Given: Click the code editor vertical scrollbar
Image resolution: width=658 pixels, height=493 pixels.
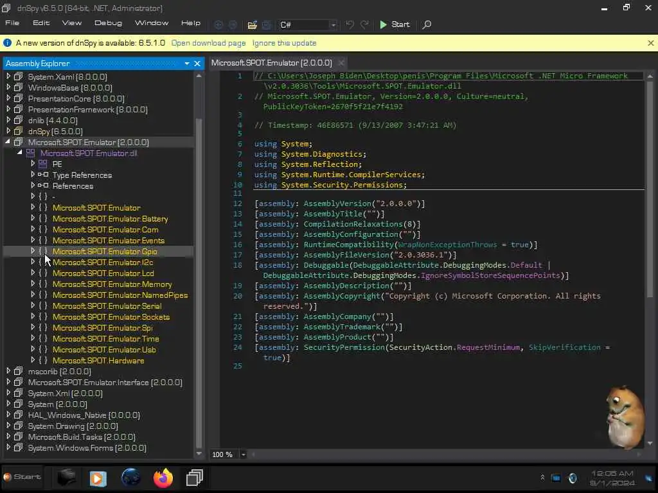Looking at the screenshot, I should [x=650, y=189].
